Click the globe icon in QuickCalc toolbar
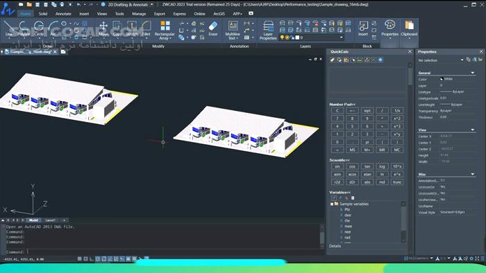This screenshot has width=486, height=273. 380,60
